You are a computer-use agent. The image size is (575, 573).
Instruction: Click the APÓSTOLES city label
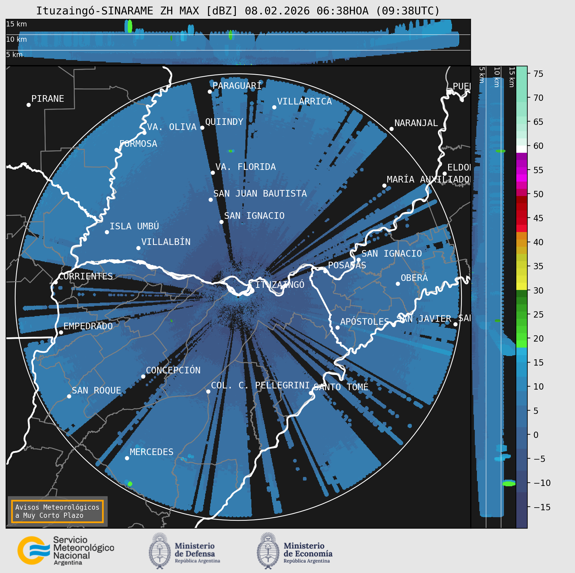click(365, 322)
